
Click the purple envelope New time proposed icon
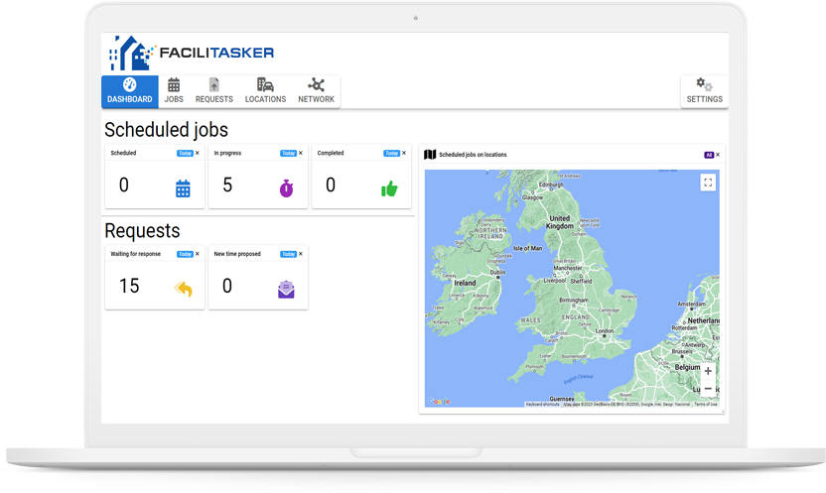pos(286,290)
